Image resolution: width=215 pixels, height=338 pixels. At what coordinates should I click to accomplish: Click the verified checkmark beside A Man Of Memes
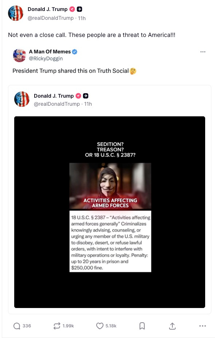[x=74, y=52]
